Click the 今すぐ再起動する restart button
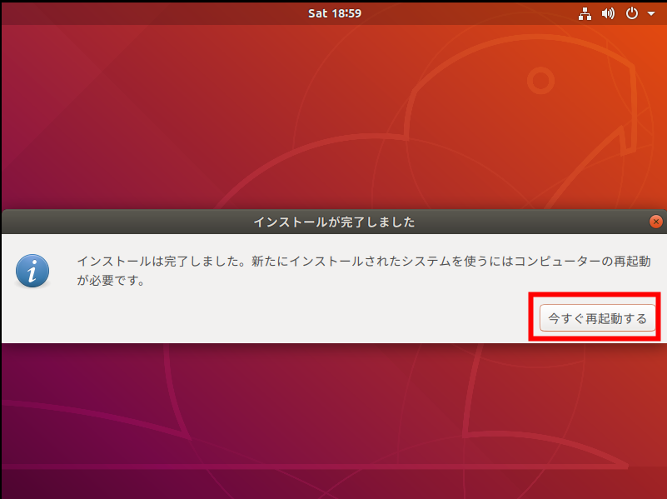667x499 pixels. [x=597, y=317]
